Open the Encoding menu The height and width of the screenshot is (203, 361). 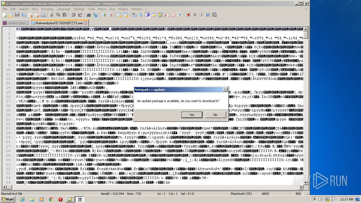coord(47,9)
